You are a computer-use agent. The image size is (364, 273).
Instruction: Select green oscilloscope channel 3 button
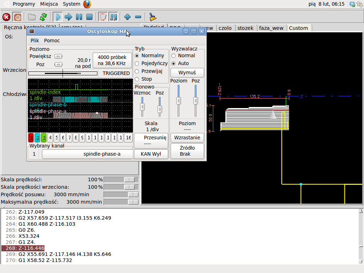[44, 138]
